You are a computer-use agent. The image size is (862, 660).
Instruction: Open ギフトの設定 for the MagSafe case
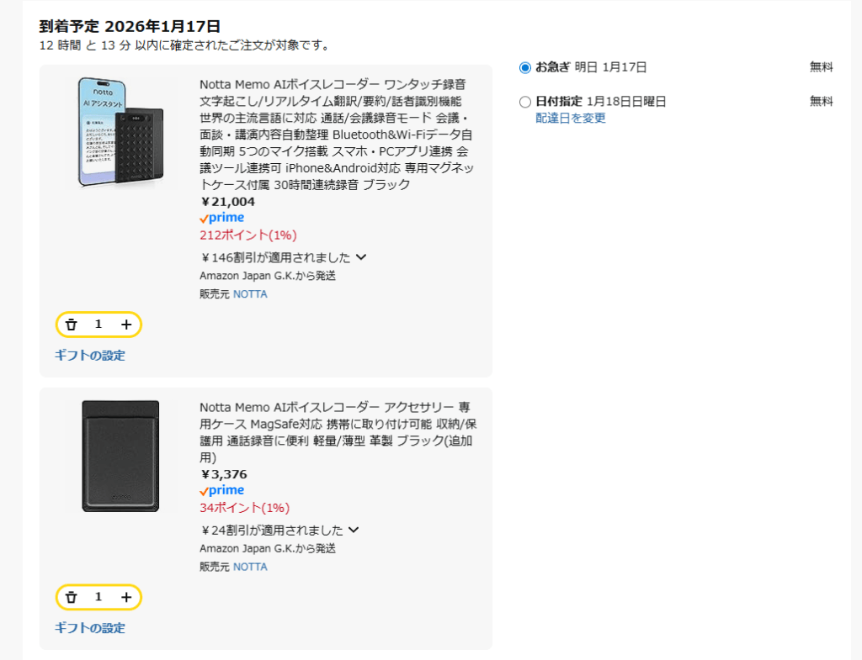[90, 627]
